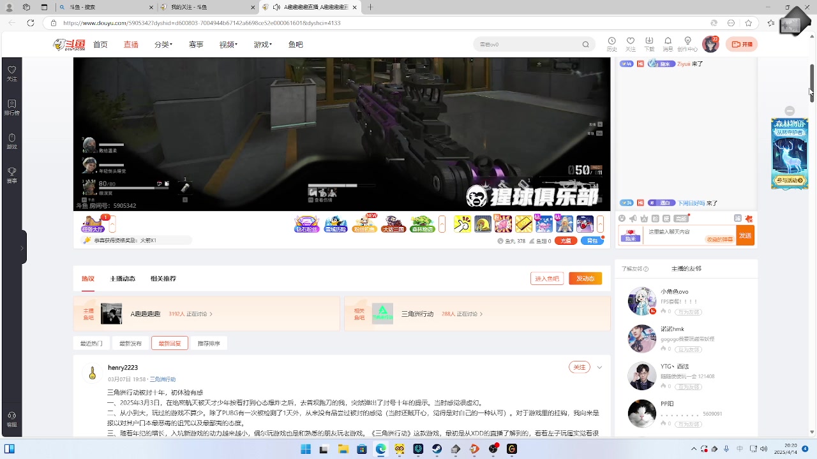
Task: Open the user avatar with badge 22
Action: (710, 44)
